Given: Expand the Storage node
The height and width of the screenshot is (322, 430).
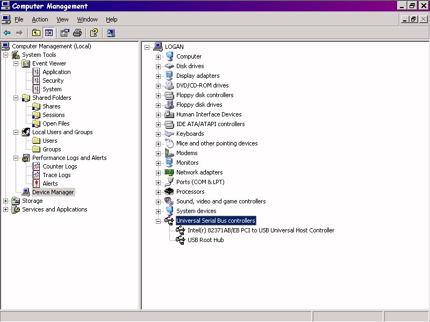Looking at the screenshot, I should (5, 201).
